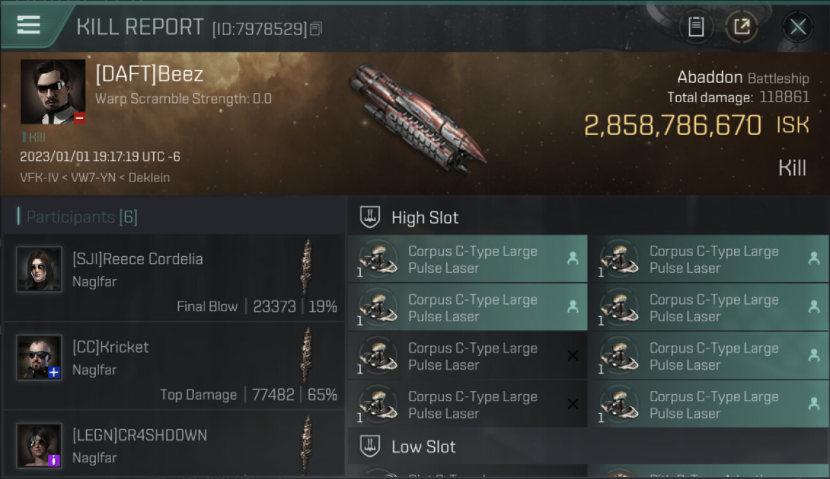Screen dimensions: 830x479
Task: Click the clipboard notes icon
Action: tap(695, 27)
